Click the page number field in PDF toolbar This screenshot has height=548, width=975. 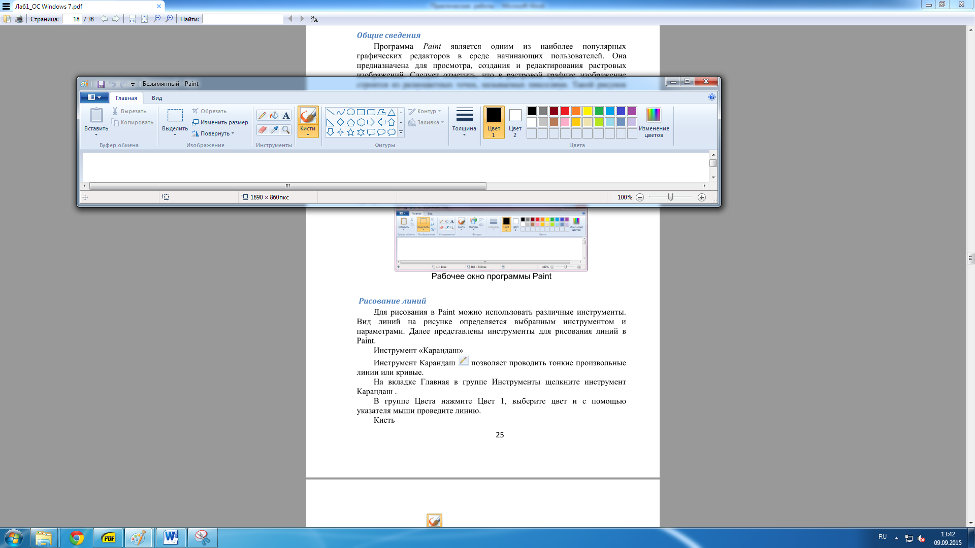click(72, 19)
